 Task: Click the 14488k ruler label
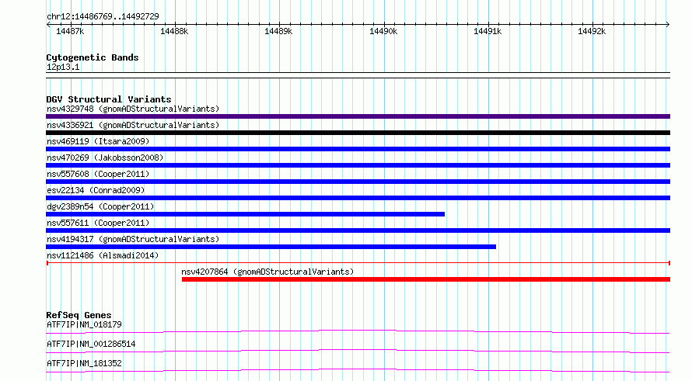(174, 31)
